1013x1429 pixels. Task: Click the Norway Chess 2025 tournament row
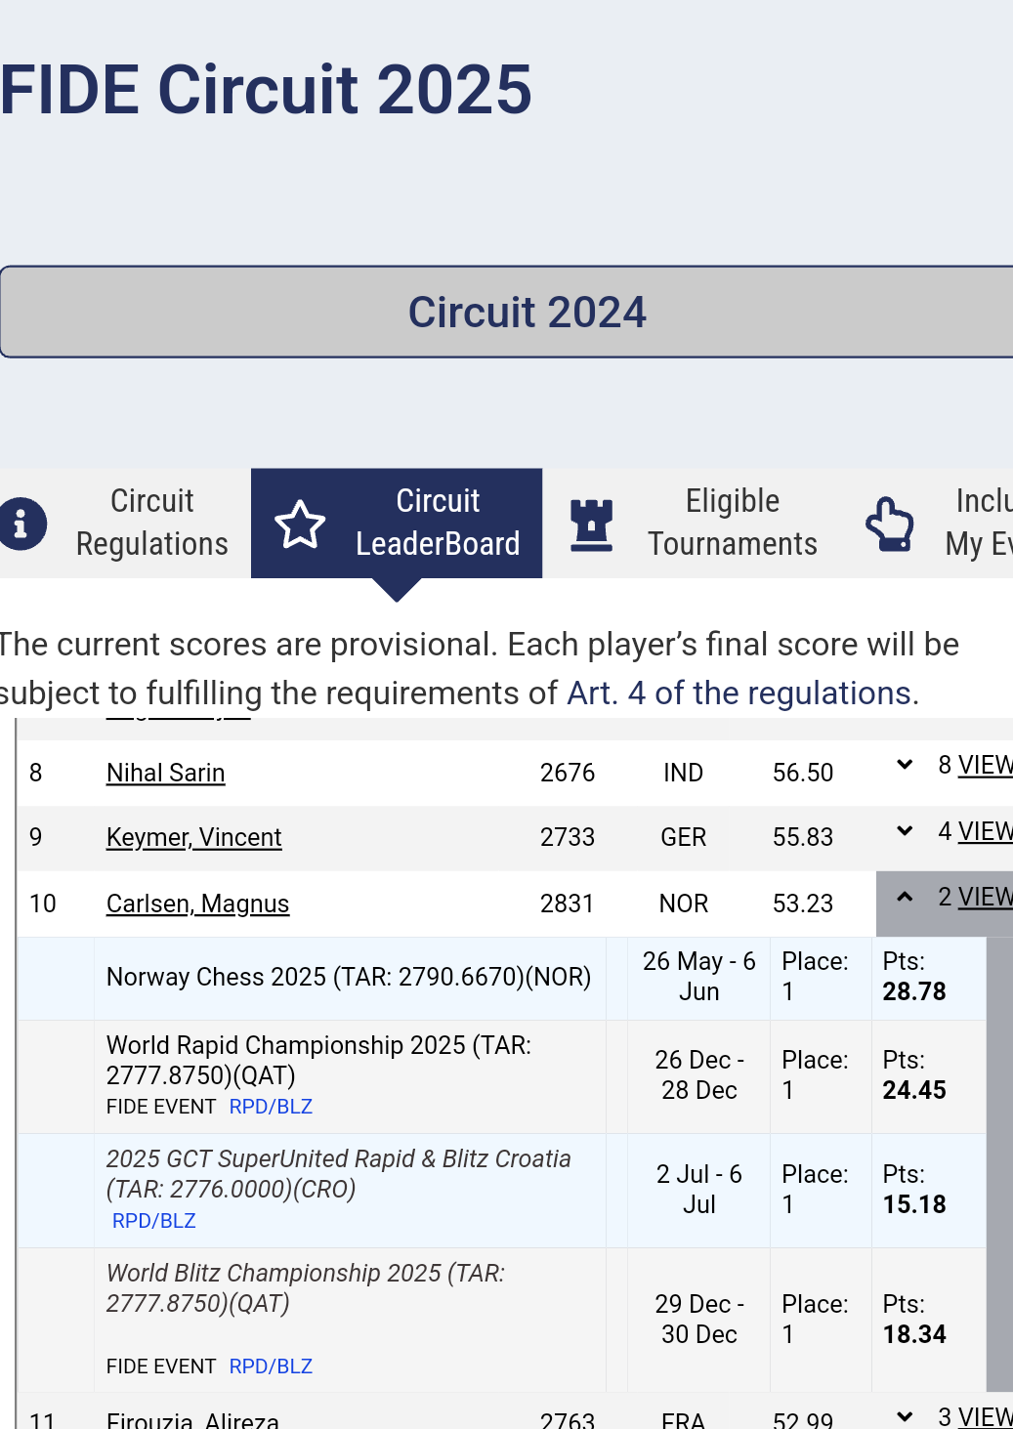point(349,978)
